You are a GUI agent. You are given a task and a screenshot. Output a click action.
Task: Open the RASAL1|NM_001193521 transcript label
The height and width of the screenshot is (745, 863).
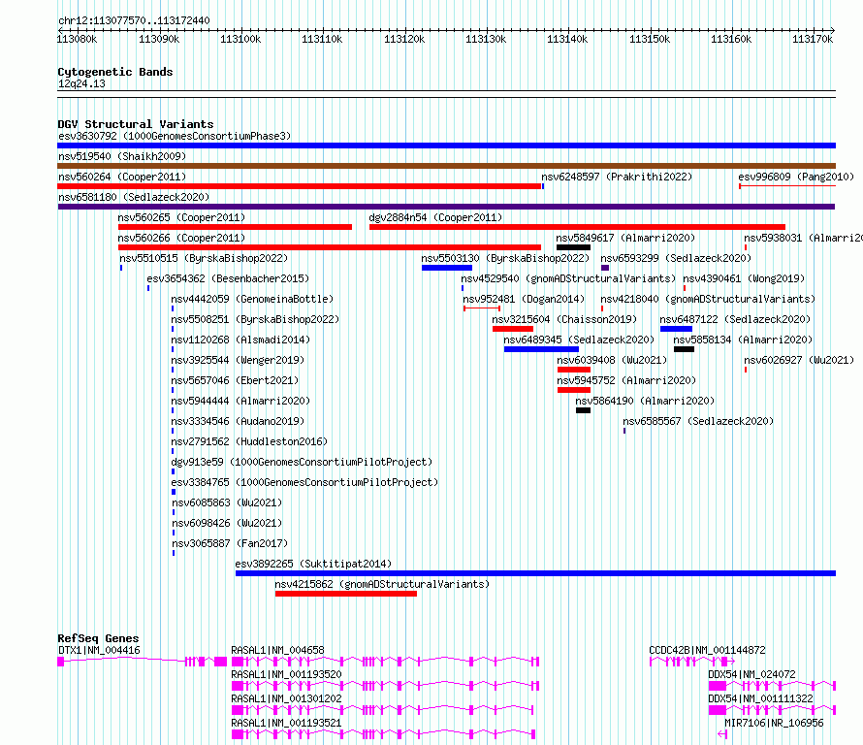287,723
